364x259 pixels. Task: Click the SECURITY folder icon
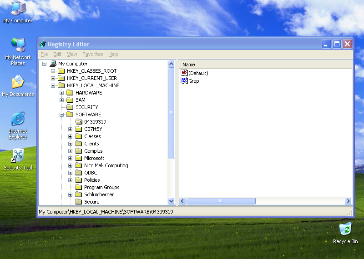pos(70,107)
